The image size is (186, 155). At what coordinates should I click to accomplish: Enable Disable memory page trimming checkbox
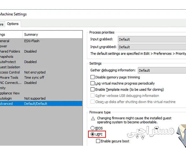92,77
